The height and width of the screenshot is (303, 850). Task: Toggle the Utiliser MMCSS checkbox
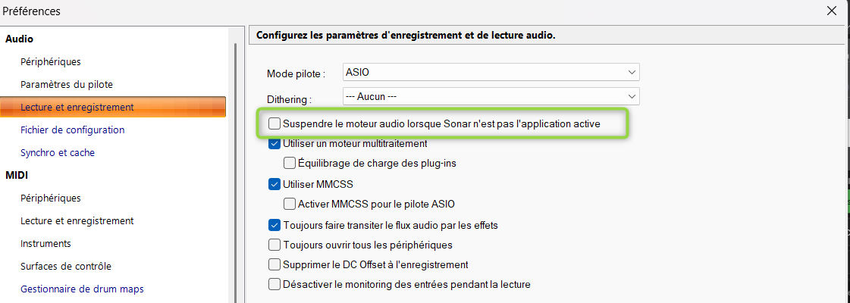(x=274, y=184)
